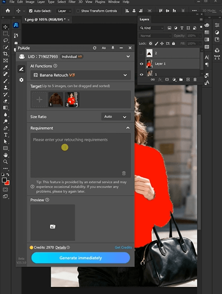Open the Filter menu

pos(72,2)
